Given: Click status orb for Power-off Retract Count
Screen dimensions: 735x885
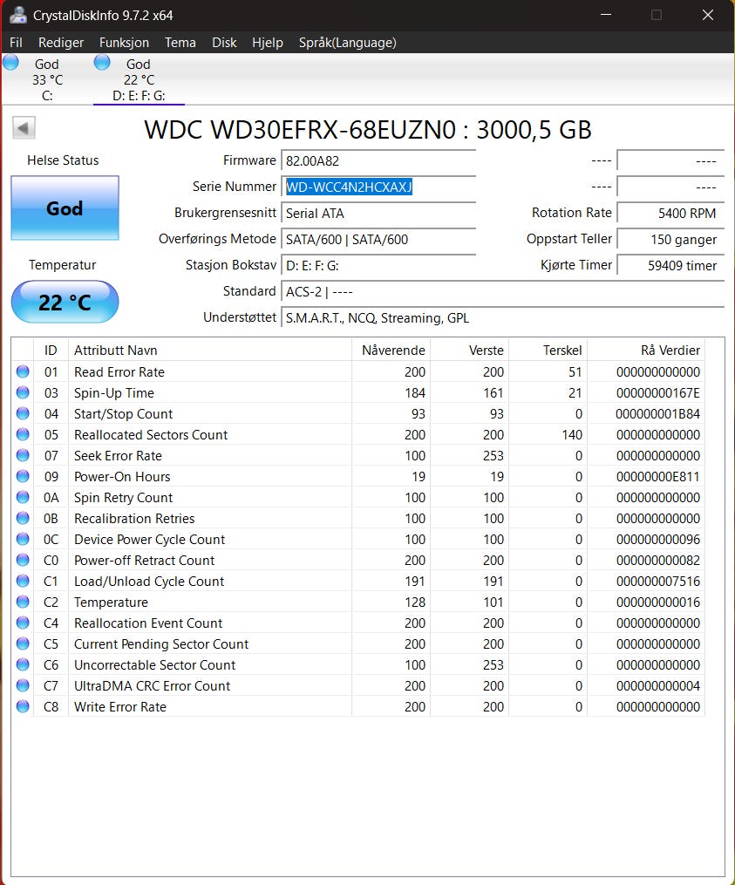Looking at the screenshot, I should [23, 559].
